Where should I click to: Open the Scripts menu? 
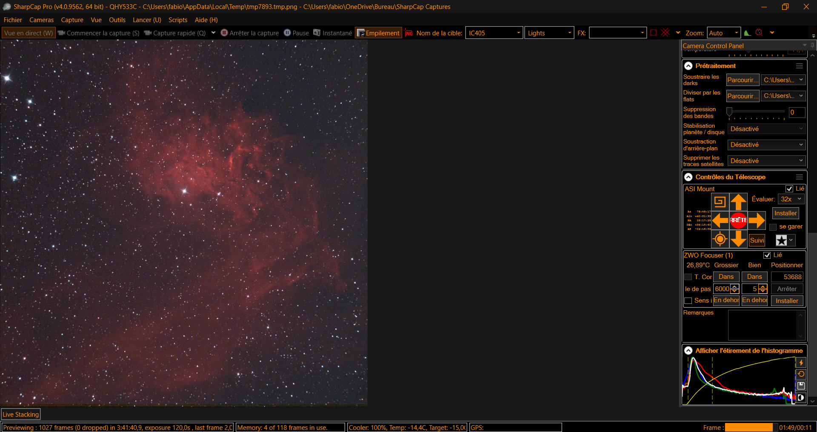(x=178, y=20)
